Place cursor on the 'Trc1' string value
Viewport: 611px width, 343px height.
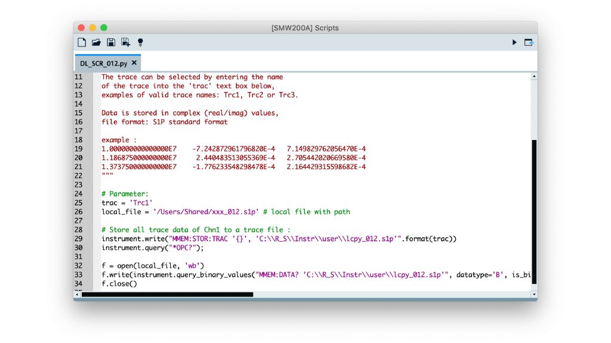pos(141,203)
